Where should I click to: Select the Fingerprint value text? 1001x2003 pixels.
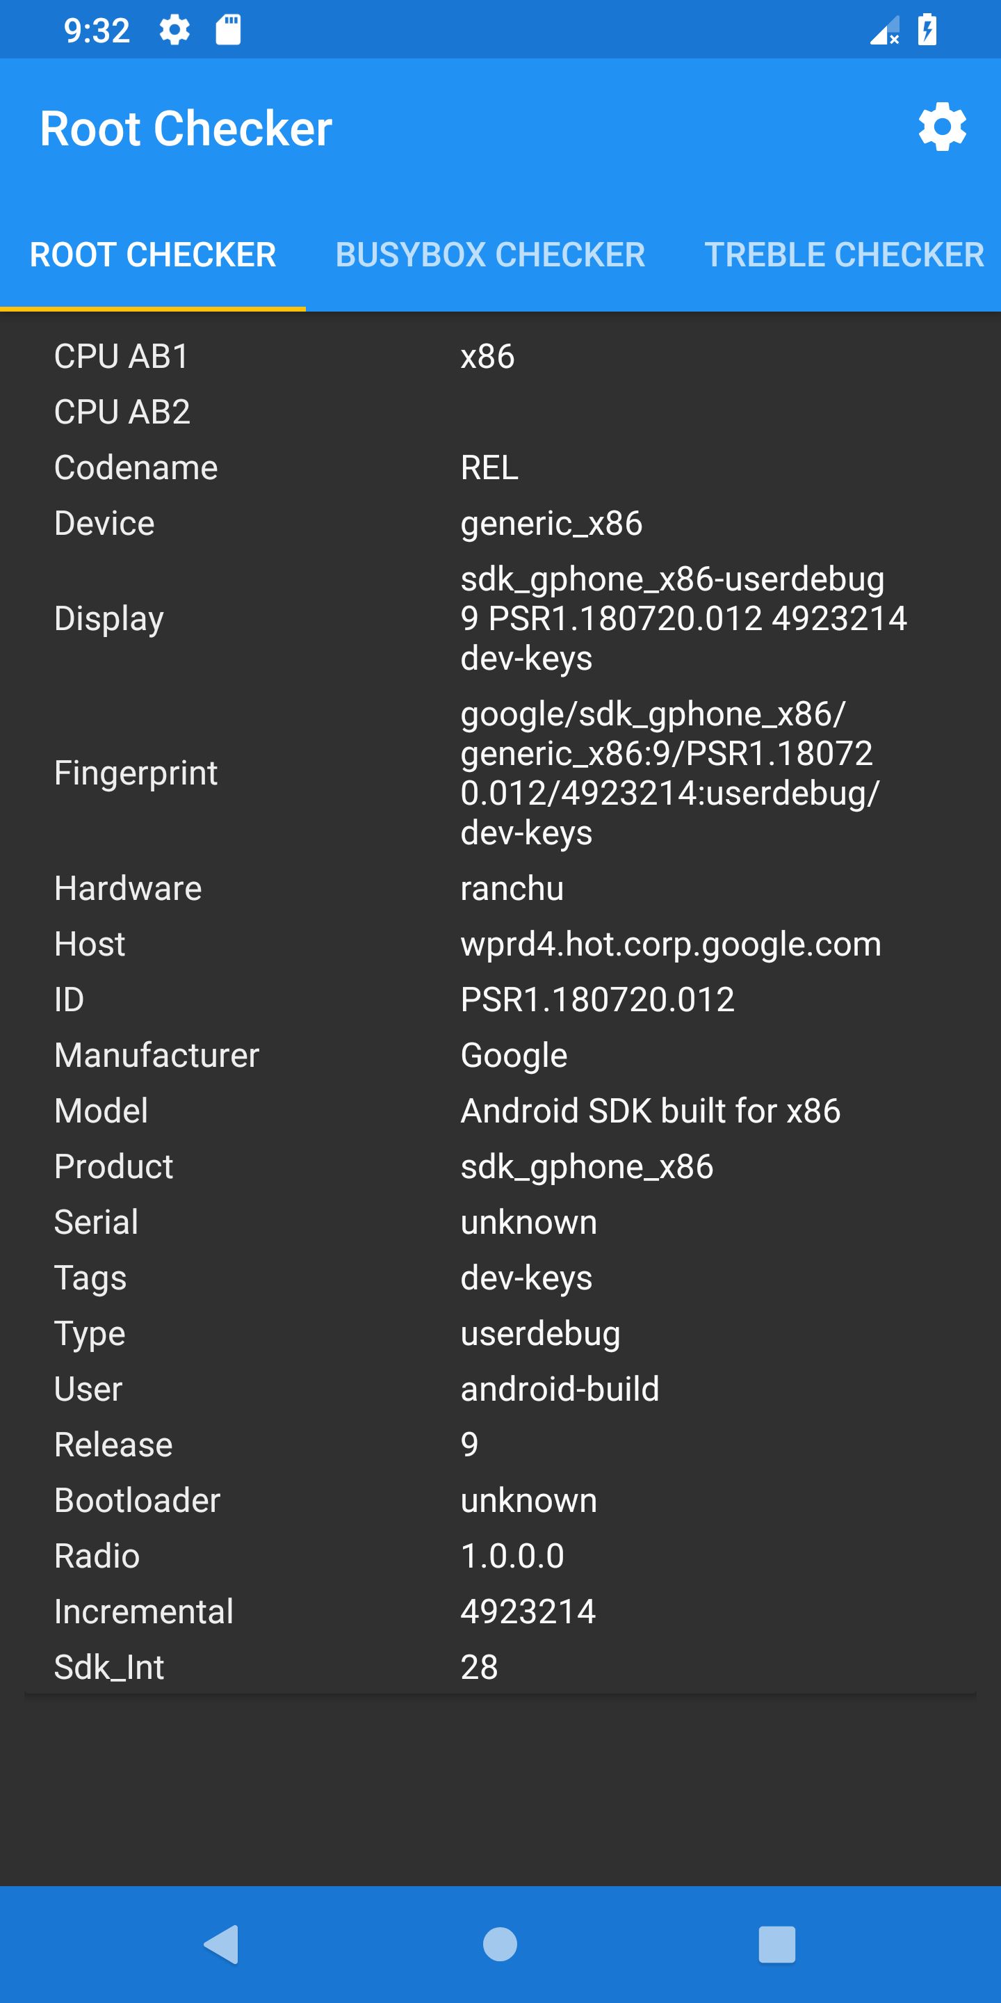tap(670, 773)
